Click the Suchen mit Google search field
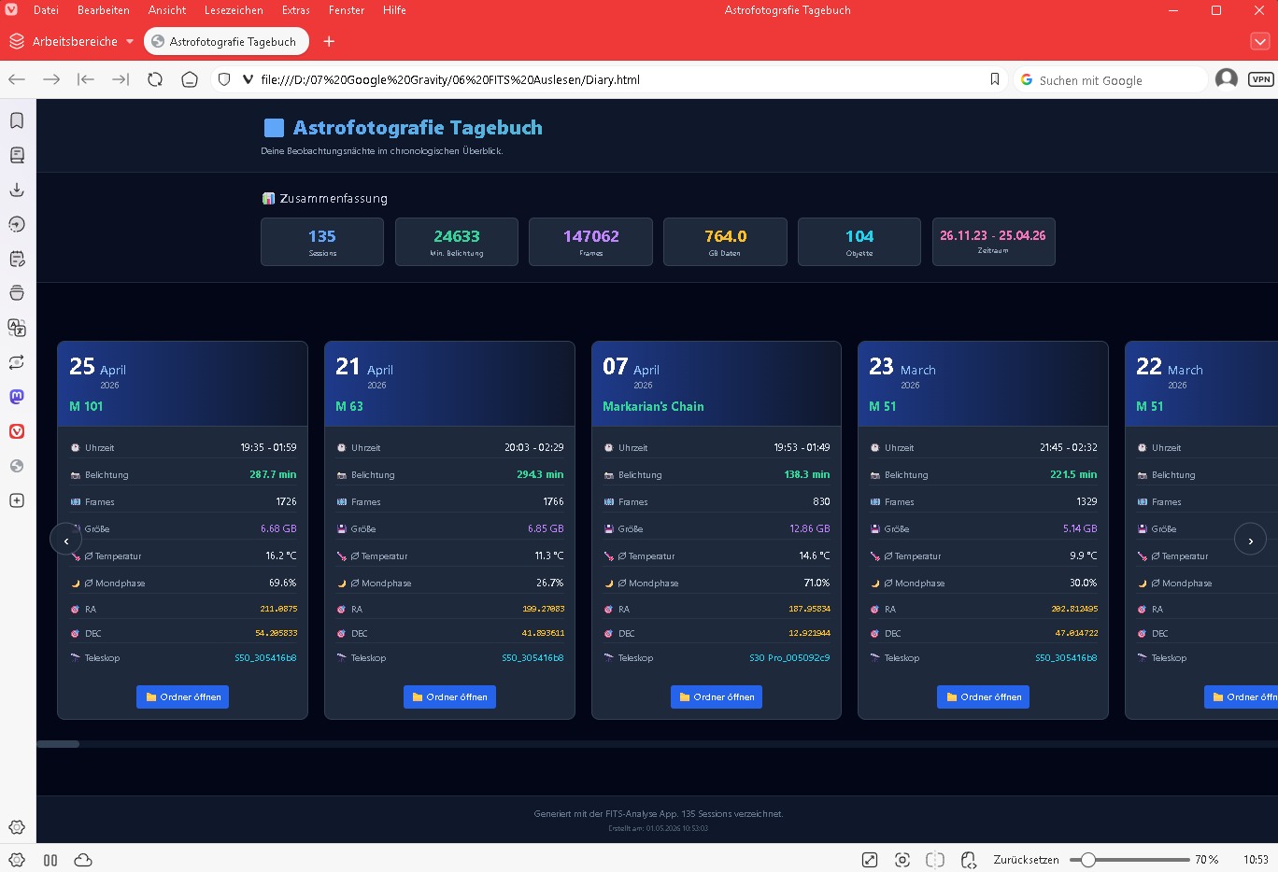The width and height of the screenshot is (1278, 872). [x=1112, y=79]
